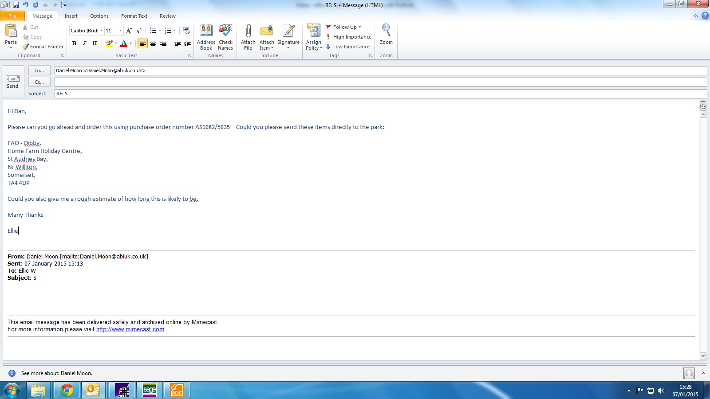Open the Customize Quick Access Toolbar dropdown

pos(65,5)
